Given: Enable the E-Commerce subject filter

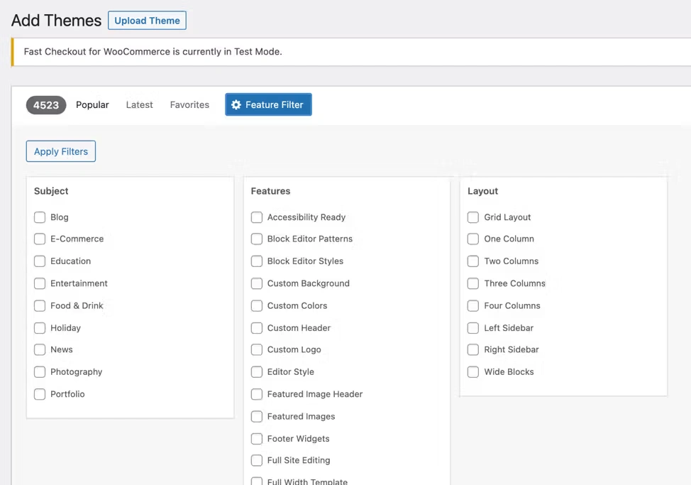Looking at the screenshot, I should [x=40, y=239].
